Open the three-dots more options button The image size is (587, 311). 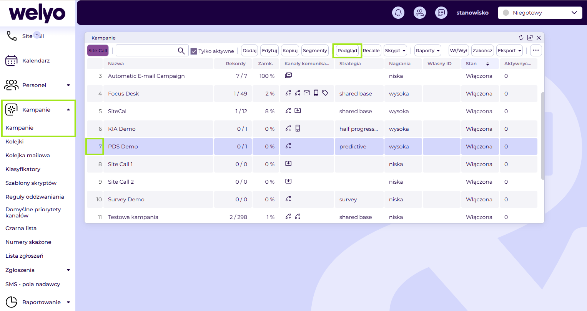(536, 51)
